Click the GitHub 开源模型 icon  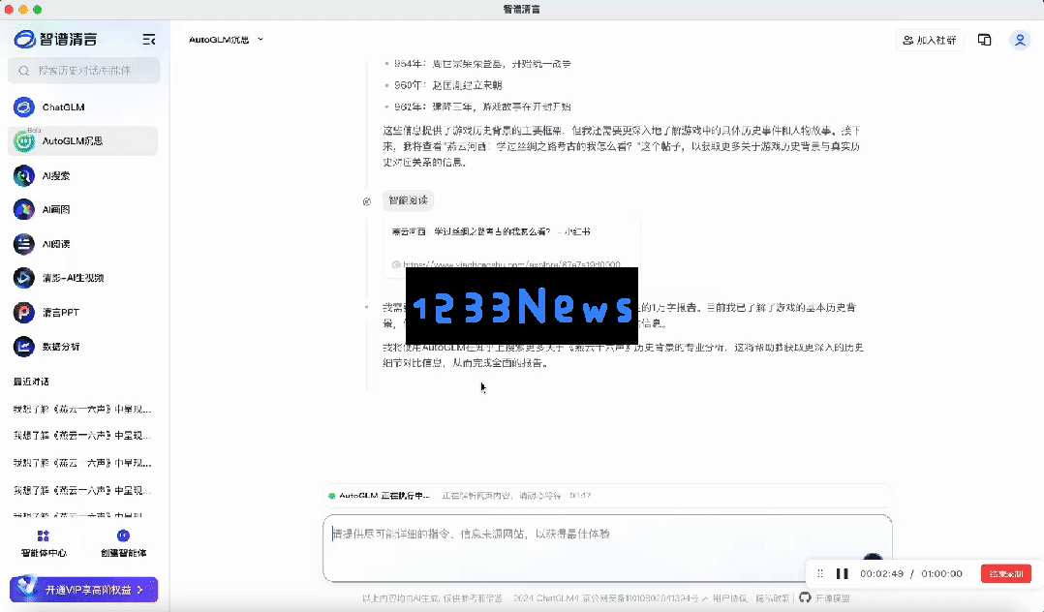tap(805, 597)
